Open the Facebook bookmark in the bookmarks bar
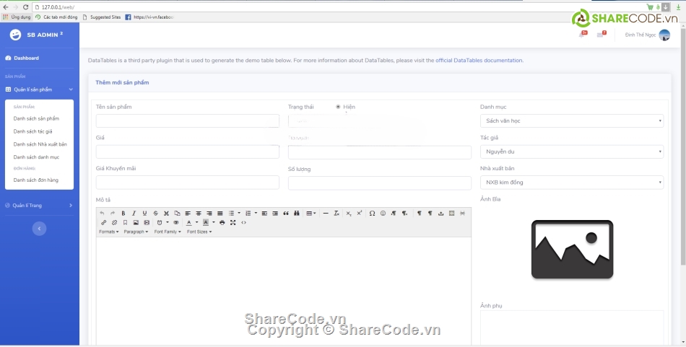Image resolution: width=686 pixels, height=347 pixels. [149, 17]
